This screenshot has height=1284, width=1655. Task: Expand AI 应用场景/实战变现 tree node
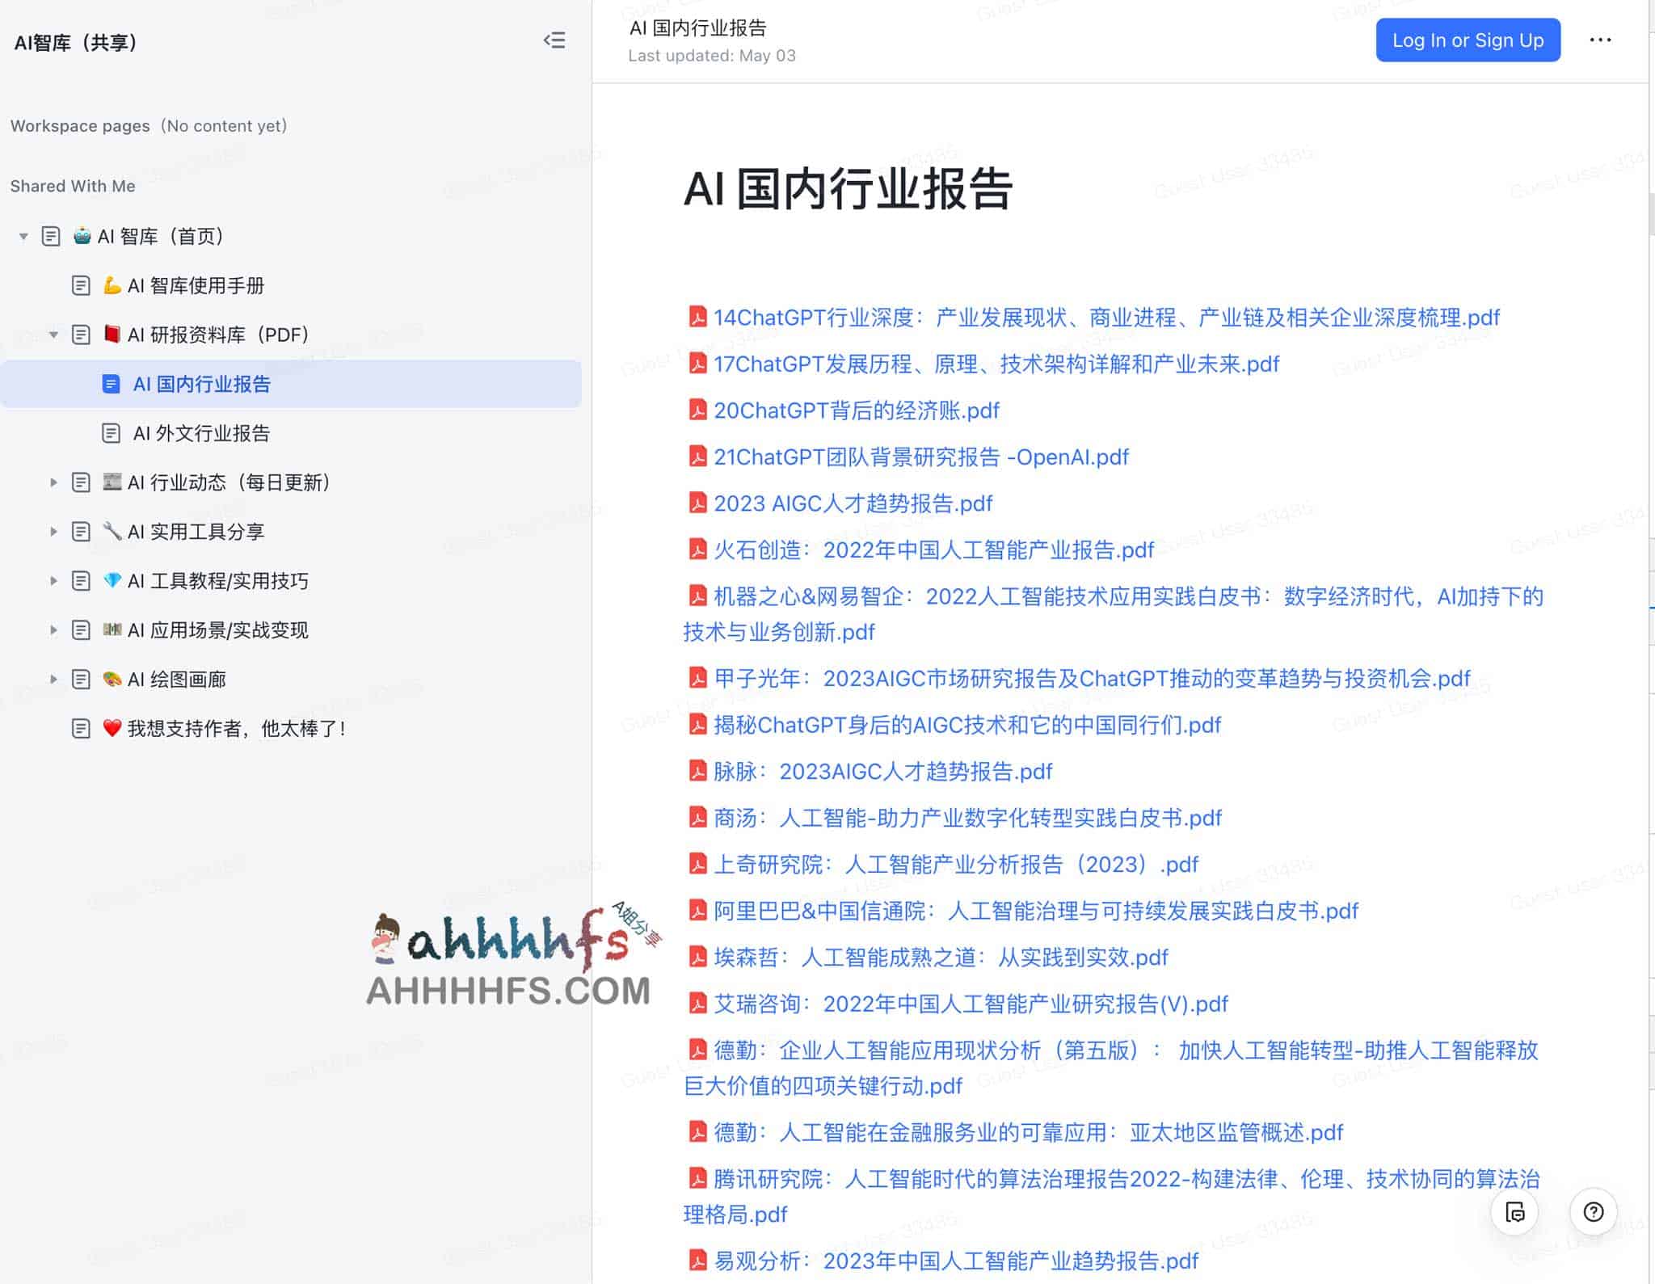(54, 630)
